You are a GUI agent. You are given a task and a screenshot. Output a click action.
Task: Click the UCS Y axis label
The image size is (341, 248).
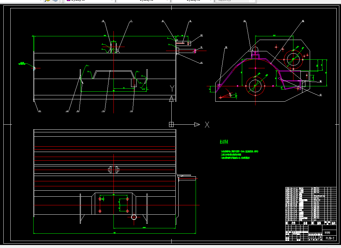click(x=172, y=88)
